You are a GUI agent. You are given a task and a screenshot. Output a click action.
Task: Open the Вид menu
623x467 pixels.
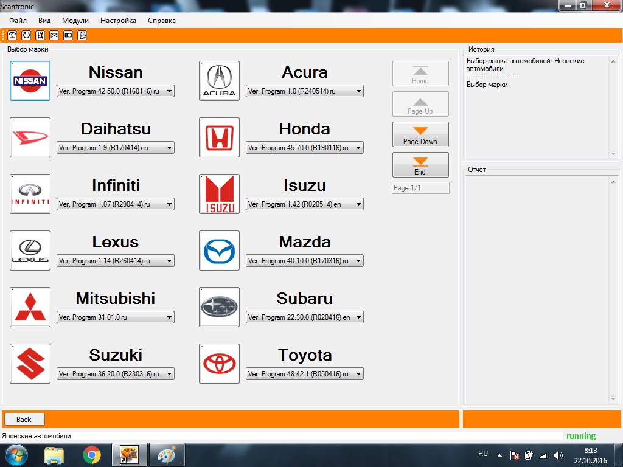[44, 21]
